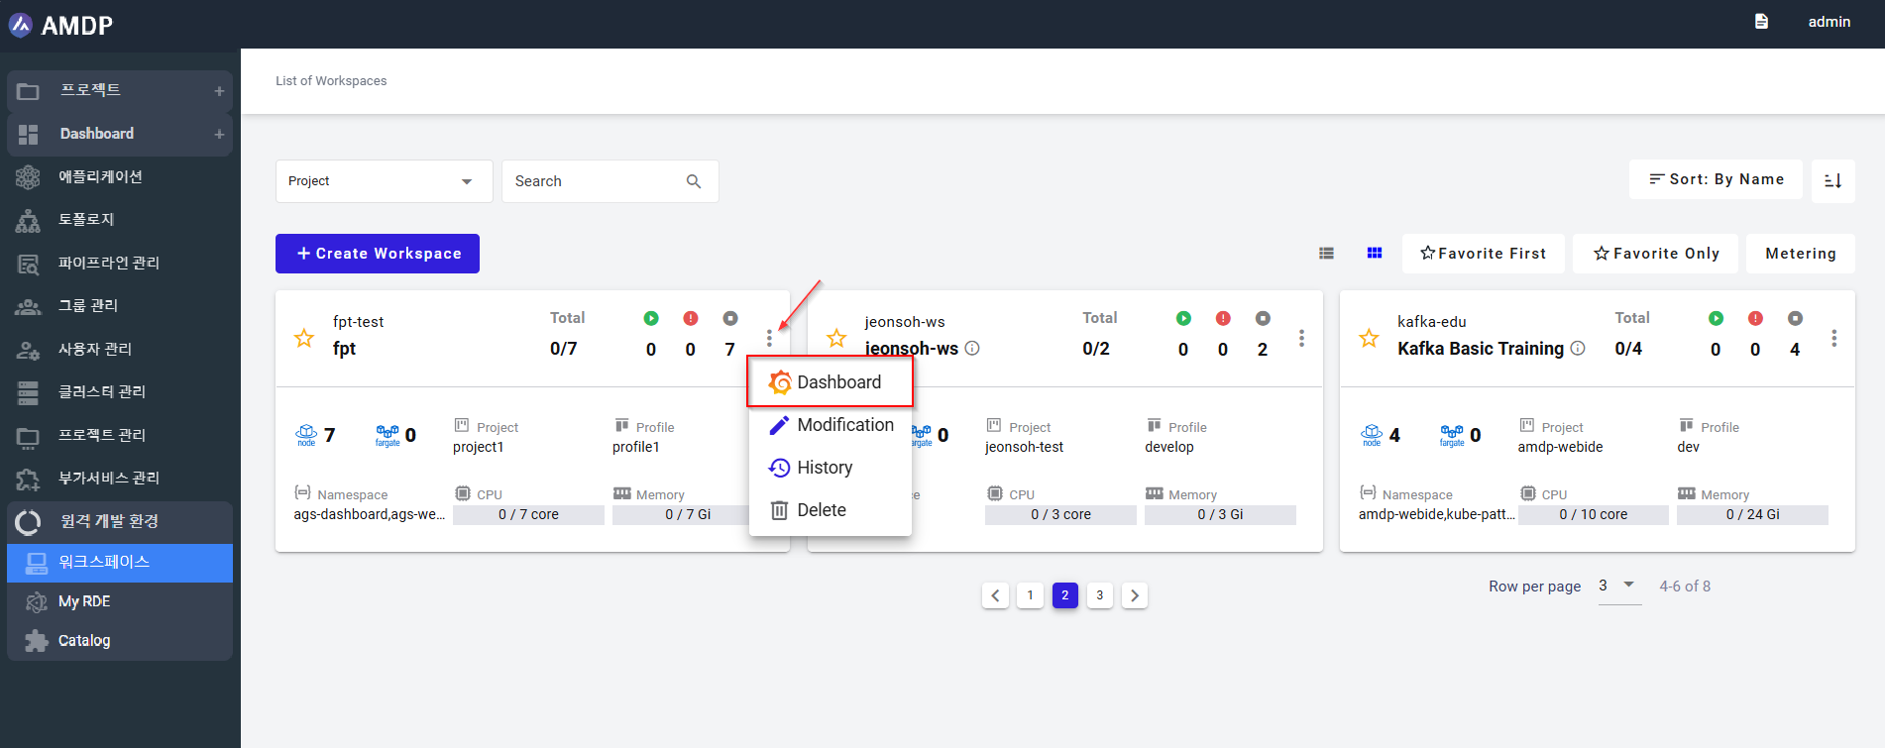
Task: Open Row per page dropdown
Action: click(1618, 587)
